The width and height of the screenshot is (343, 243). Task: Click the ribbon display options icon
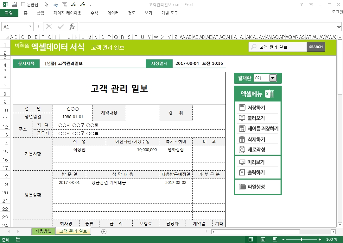pos(311,4)
